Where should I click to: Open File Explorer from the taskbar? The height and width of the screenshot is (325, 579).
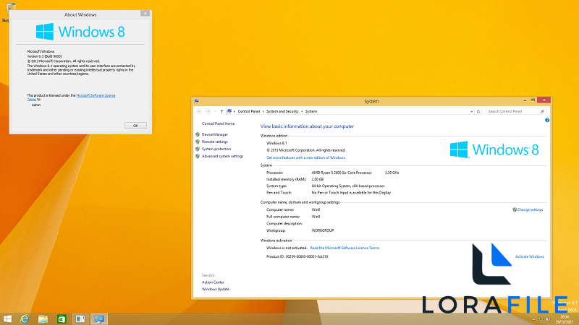pyautogui.click(x=43, y=318)
